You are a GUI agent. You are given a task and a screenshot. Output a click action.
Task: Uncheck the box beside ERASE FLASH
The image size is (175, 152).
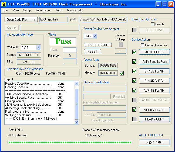coord(134,71)
